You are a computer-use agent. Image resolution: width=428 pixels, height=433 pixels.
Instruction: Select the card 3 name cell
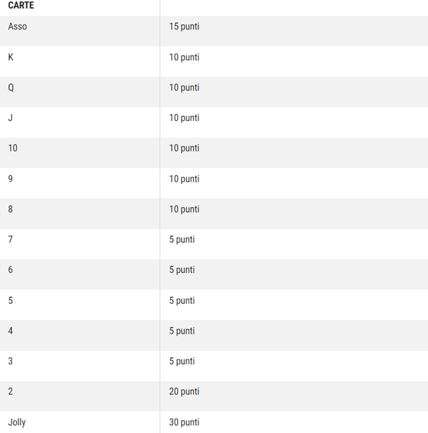click(11, 361)
